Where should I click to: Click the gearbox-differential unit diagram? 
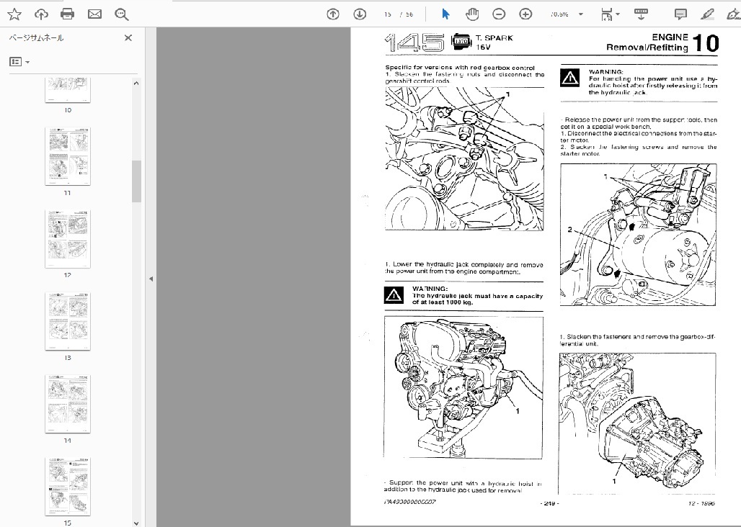coord(637,423)
